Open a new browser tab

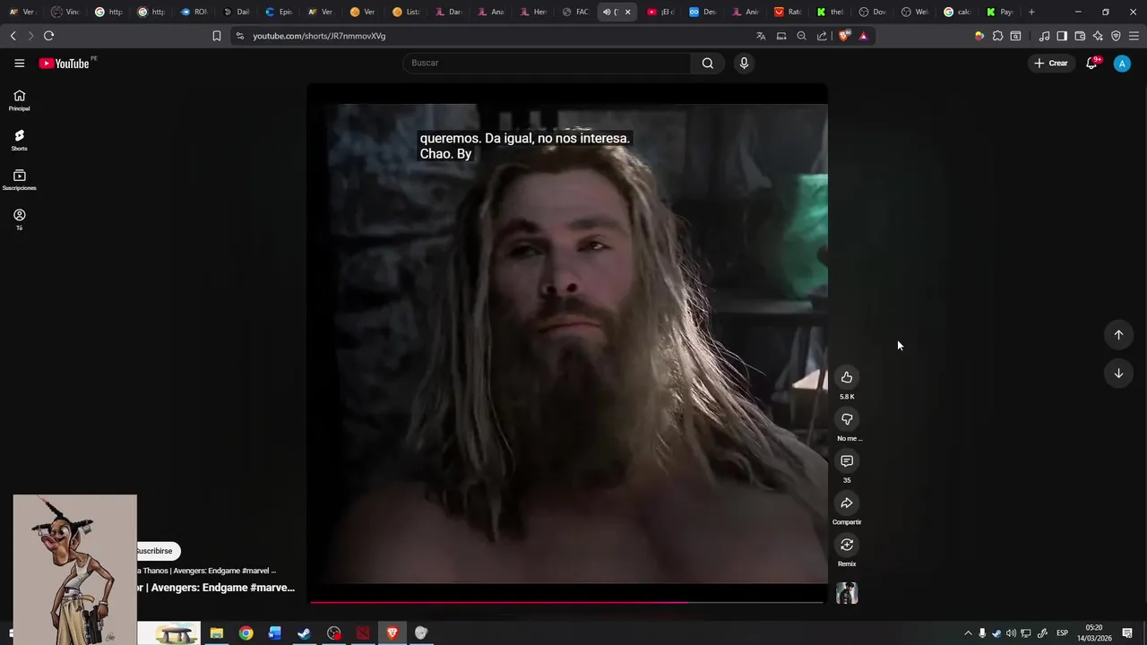1031,12
